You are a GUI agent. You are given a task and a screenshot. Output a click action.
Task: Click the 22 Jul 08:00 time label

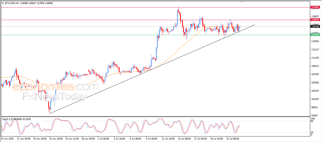pyautogui.click(x=233, y=138)
